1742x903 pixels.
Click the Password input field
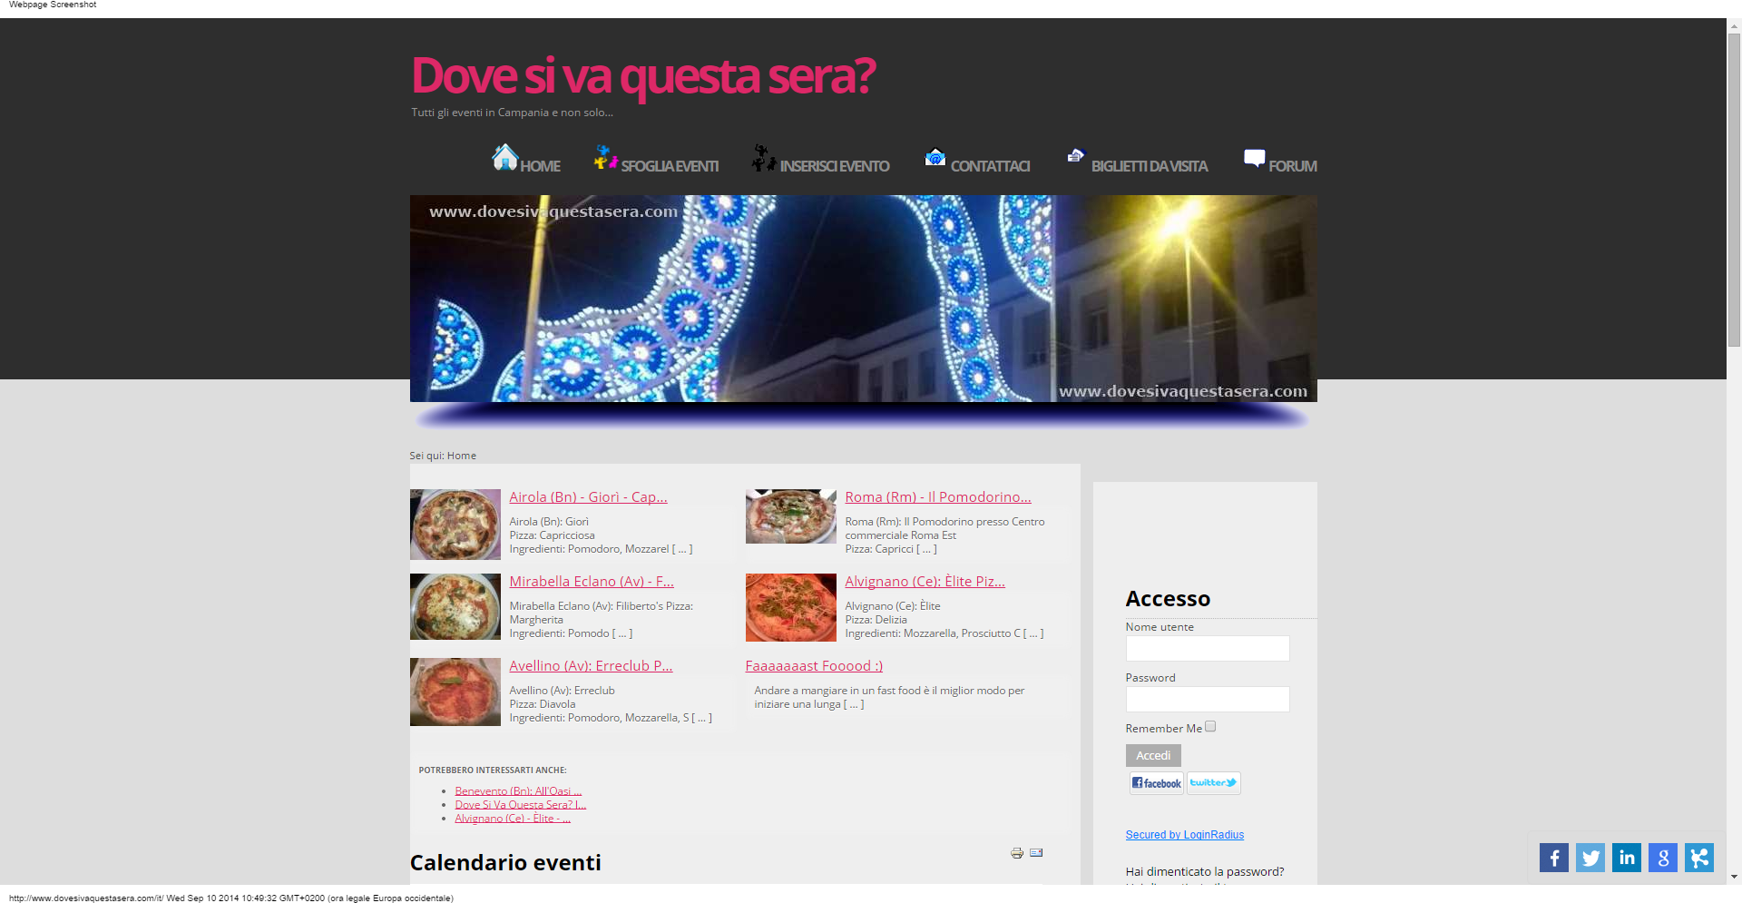(1208, 699)
